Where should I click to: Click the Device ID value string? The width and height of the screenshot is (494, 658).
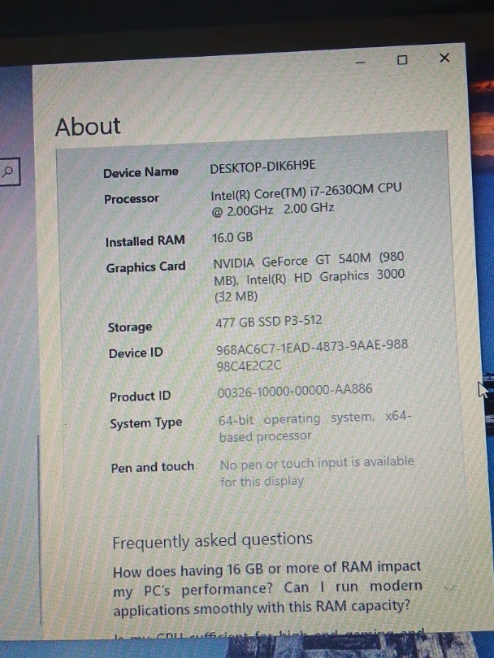311,356
